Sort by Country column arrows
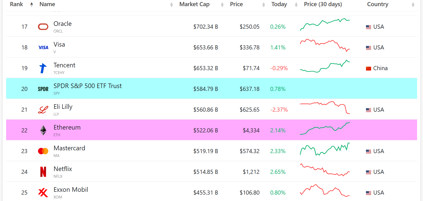 tap(413, 5)
